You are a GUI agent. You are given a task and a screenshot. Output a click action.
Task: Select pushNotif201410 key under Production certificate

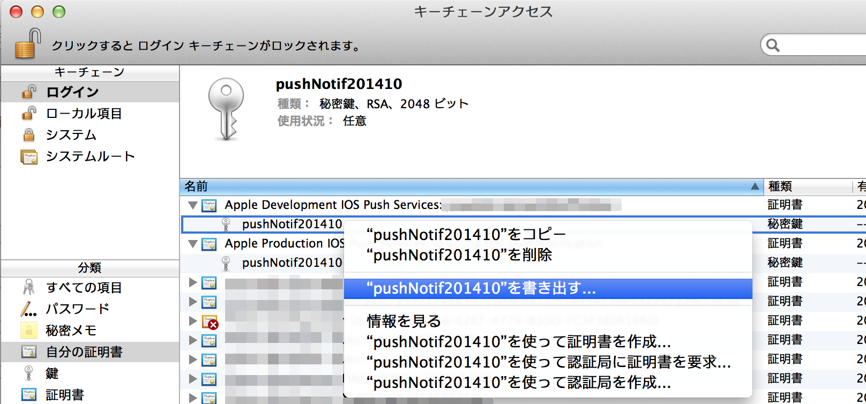coord(292,263)
